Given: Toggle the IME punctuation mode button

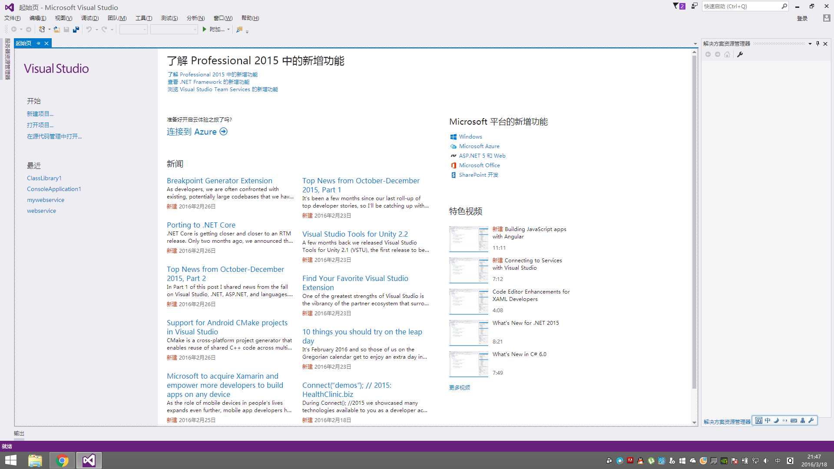Looking at the screenshot, I should pyautogui.click(x=785, y=420).
